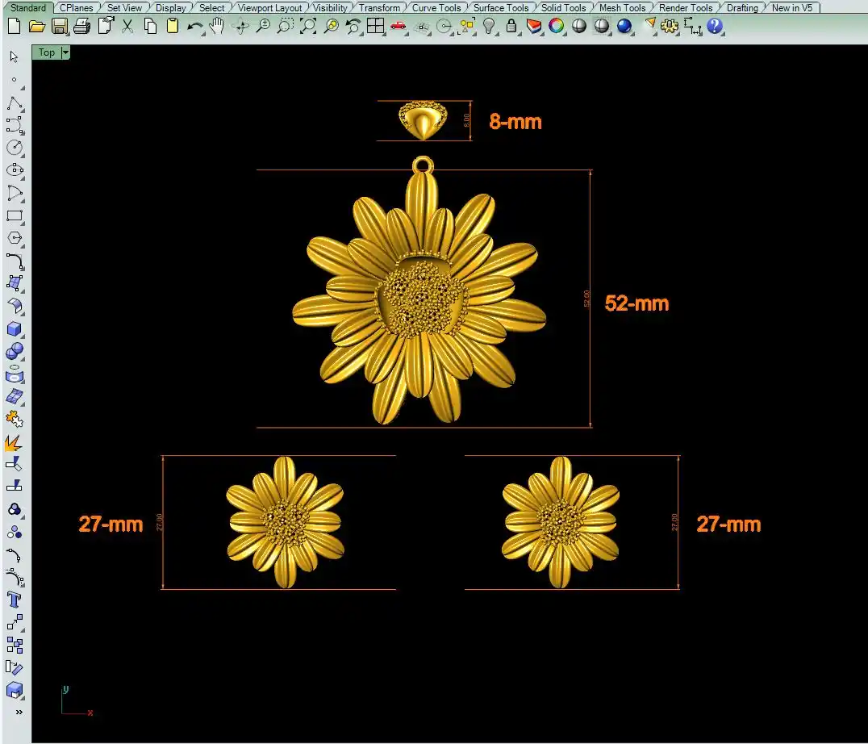Toggle the padlock lock icon
Image resolution: width=868 pixels, height=744 pixels.
point(511,26)
